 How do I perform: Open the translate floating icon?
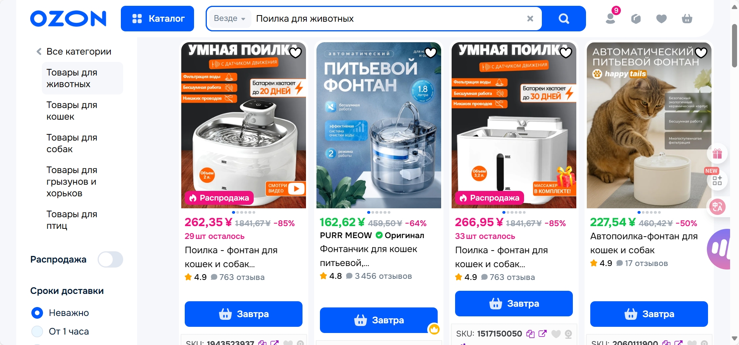pyautogui.click(x=717, y=207)
